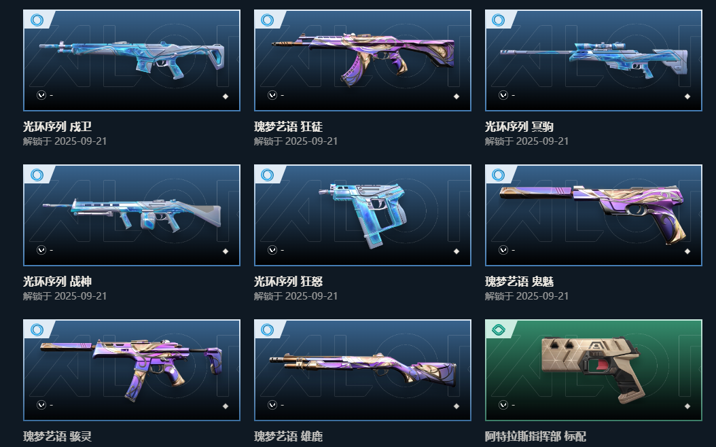Open the 光环序列 戍卫 rifle skin thumbnail

point(132,60)
